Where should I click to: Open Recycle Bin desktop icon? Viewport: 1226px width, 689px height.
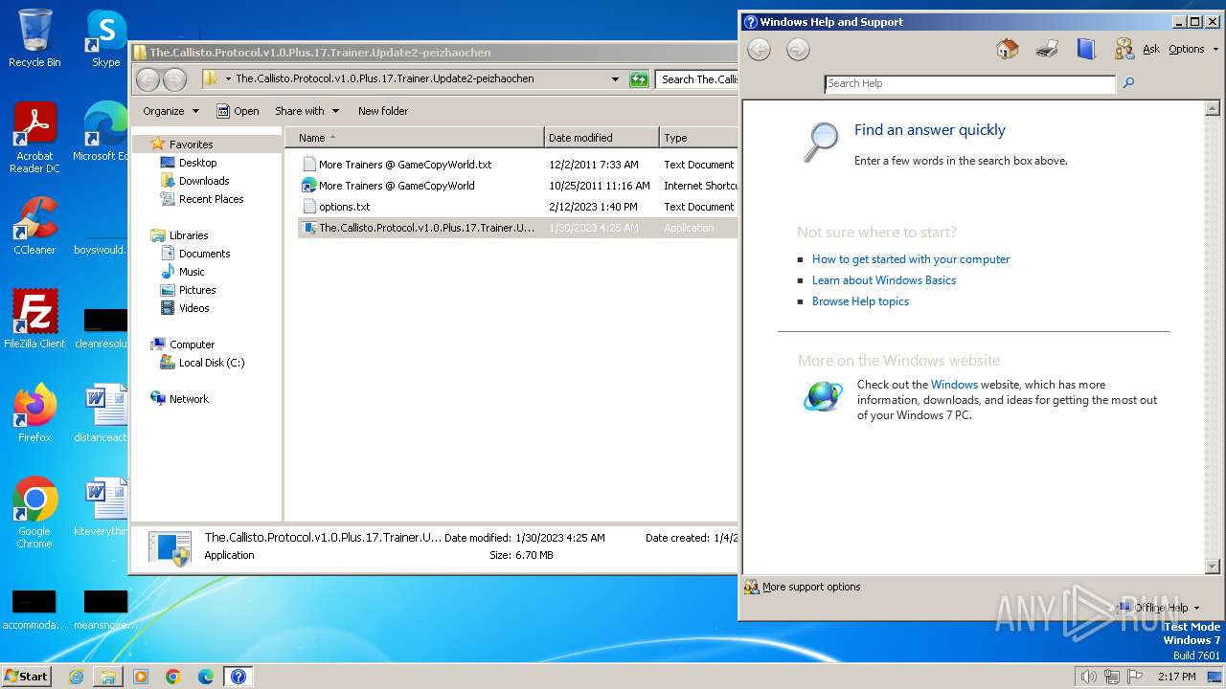pos(34,38)
